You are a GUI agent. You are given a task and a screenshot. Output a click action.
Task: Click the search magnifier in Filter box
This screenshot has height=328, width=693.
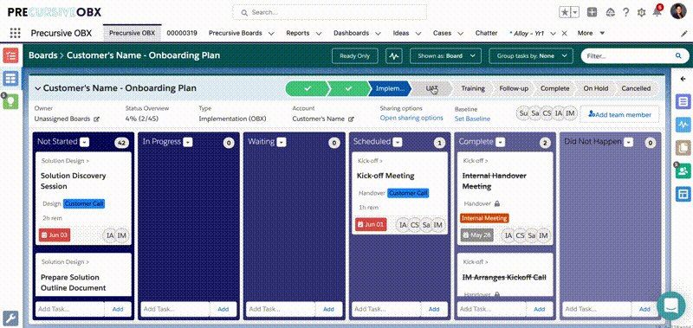pyautogui.click(x=678, y=56)
